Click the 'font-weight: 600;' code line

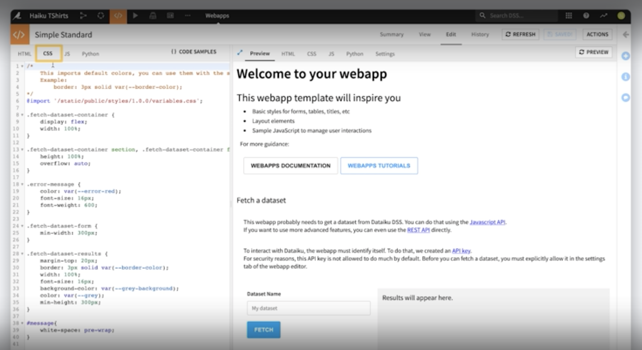(x=69, y=205)
